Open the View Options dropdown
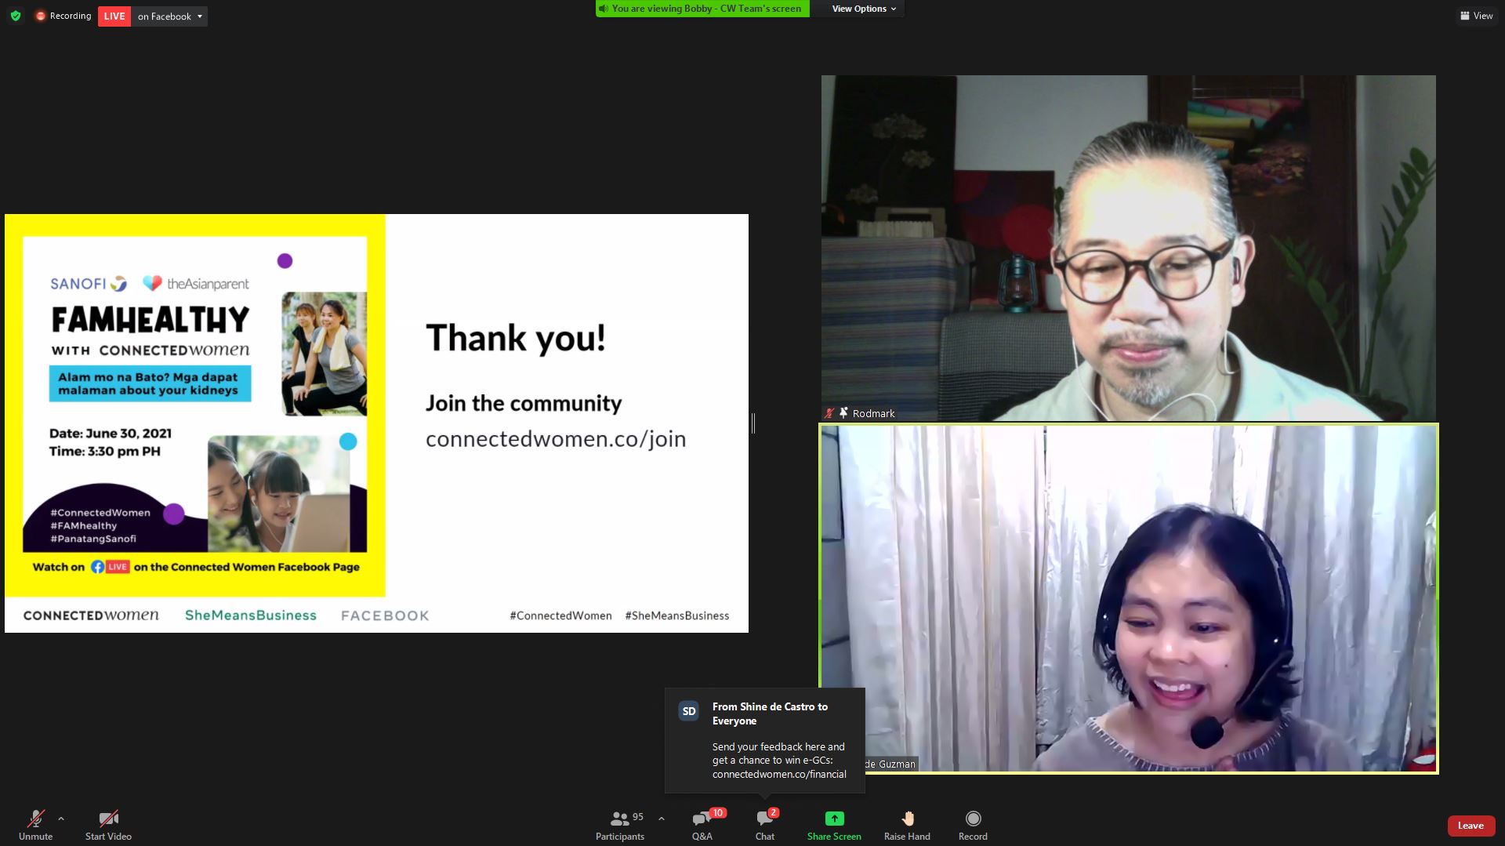 (x=864, y=9)
